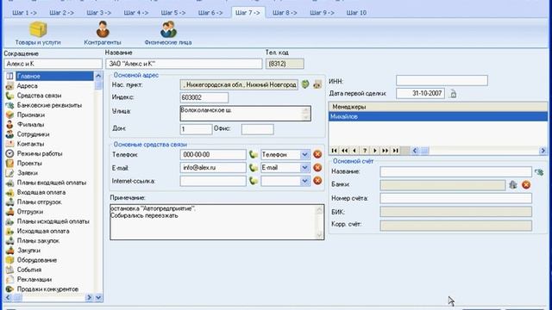Open Контакты sidebar item
552x310 pixels.
tap(30, 144)
